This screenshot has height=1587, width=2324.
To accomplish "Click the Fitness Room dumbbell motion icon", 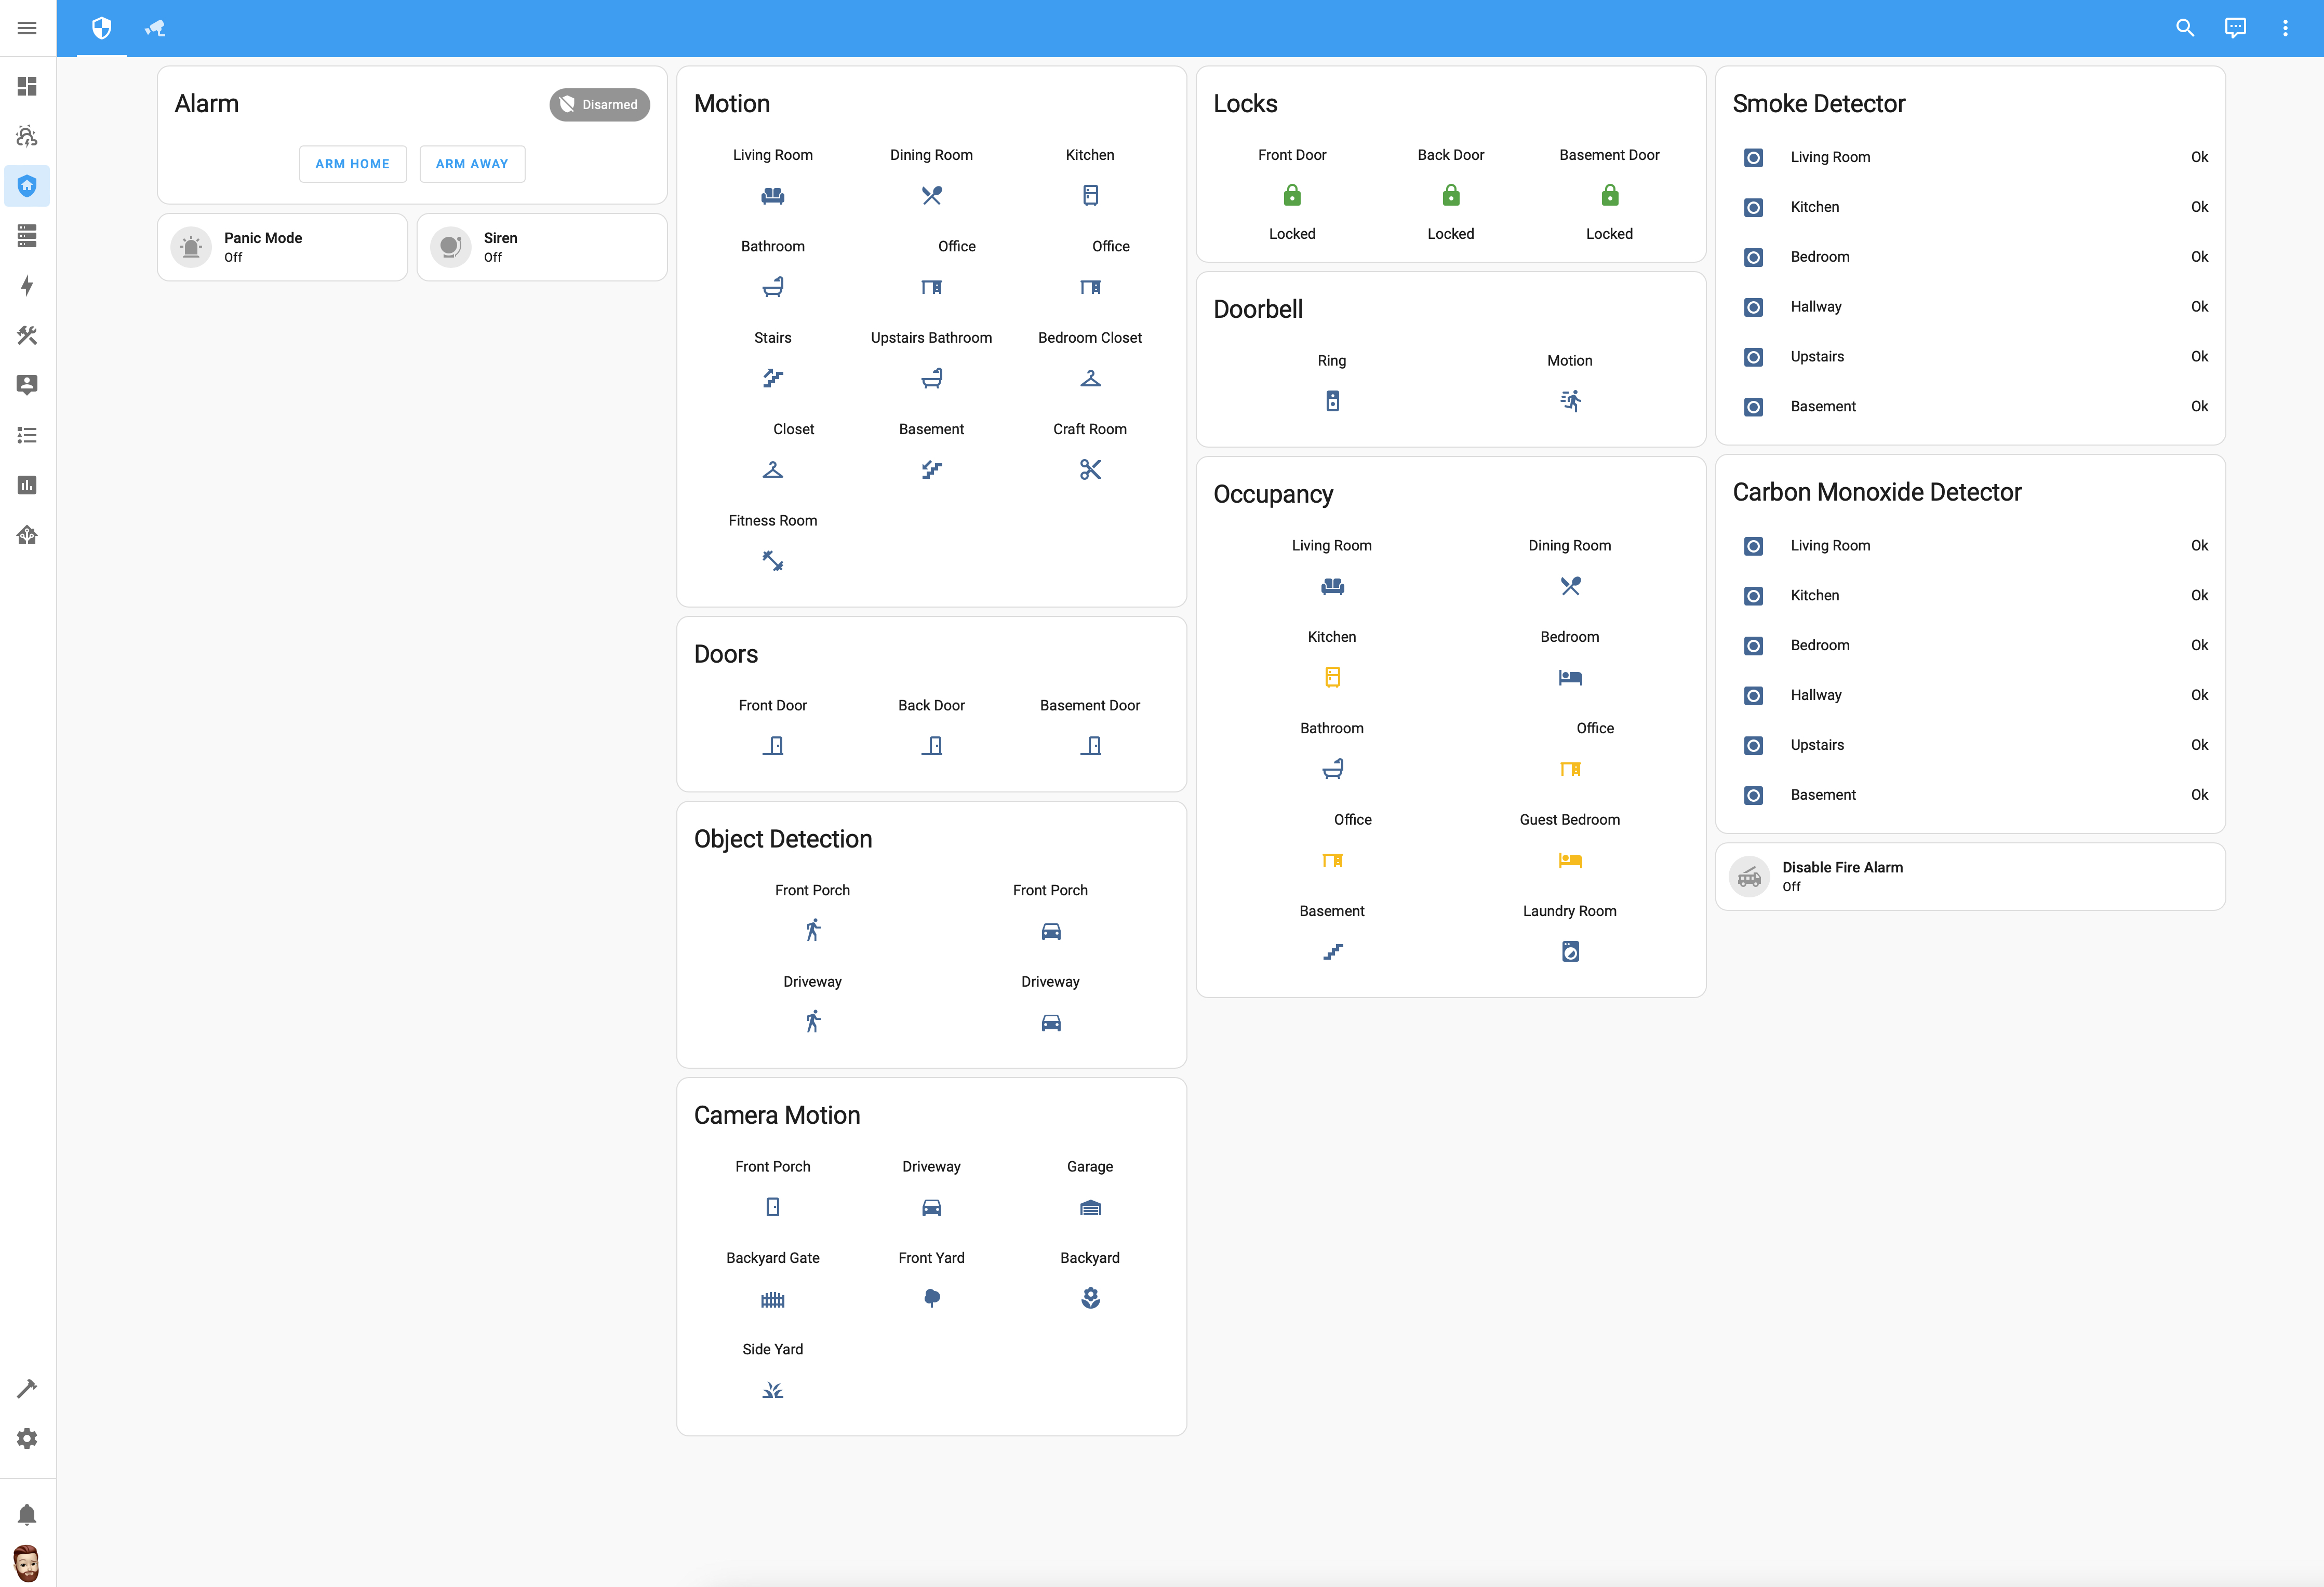I will (772, 561).
